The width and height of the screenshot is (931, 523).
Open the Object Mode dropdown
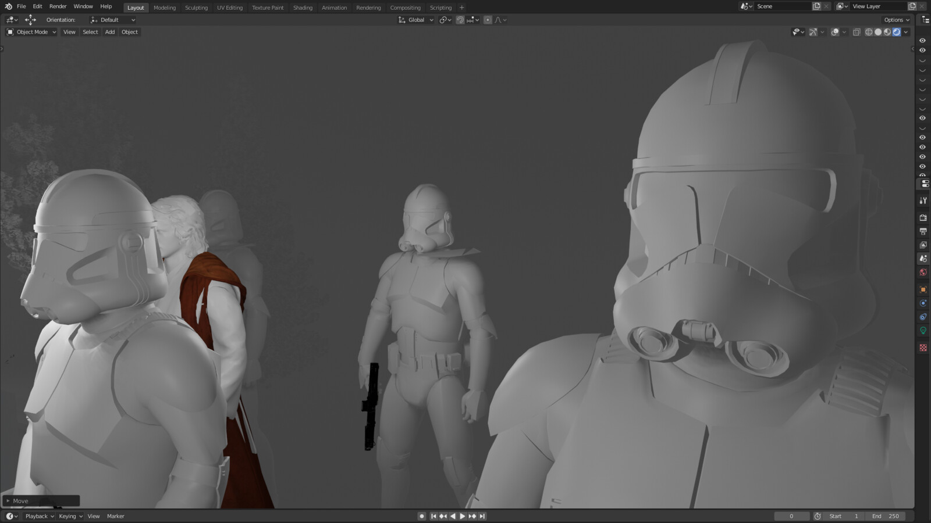[31, 32]
